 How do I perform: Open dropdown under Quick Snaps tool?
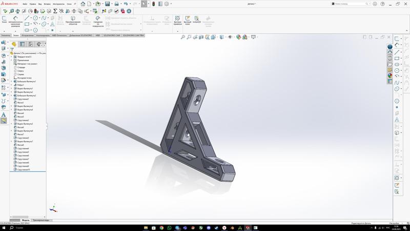click(177, 31)
